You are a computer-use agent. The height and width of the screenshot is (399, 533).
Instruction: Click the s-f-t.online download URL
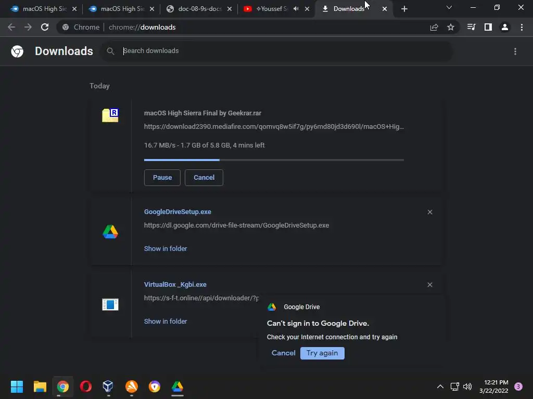[x=201, y=298]
